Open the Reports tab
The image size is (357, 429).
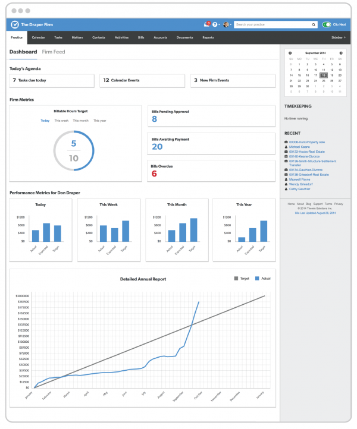click(208, 37)
